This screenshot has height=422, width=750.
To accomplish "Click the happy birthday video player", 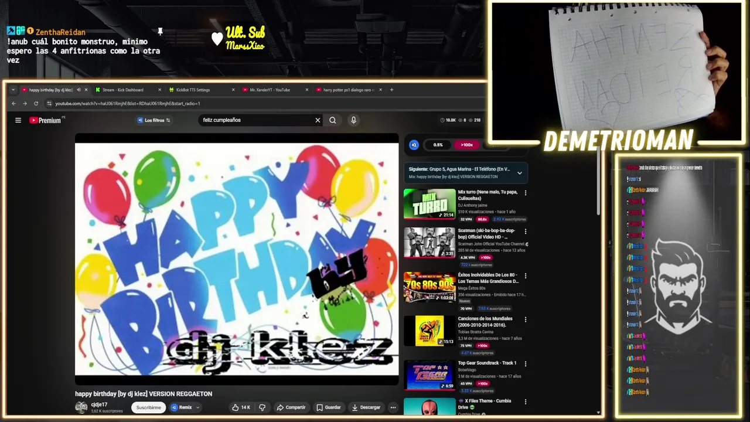I will pos(237,259).
